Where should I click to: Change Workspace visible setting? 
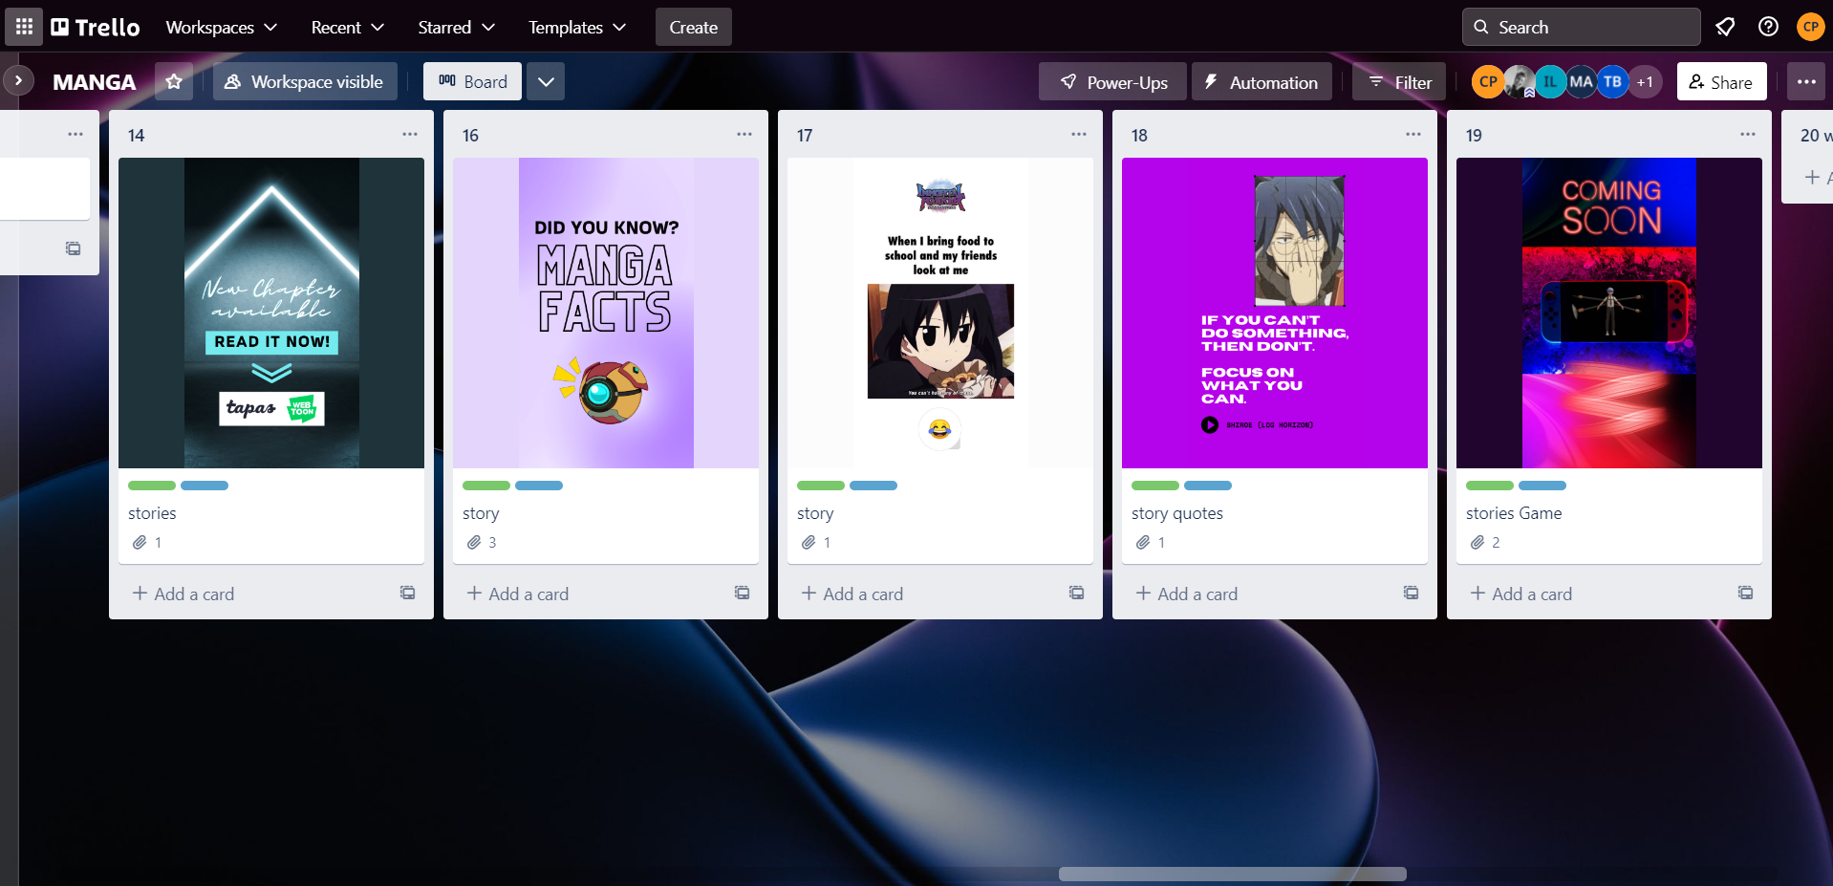[305, 81]
